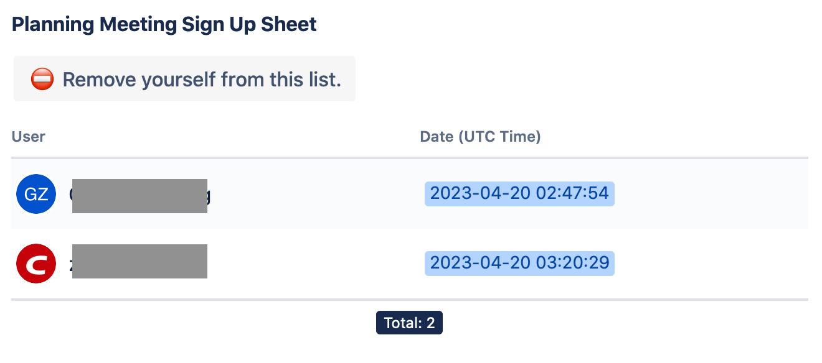Click the Planning Meeting Sign Up Sheet heading
This screenshot has height=363, width=822.
(x=164, y=25)
